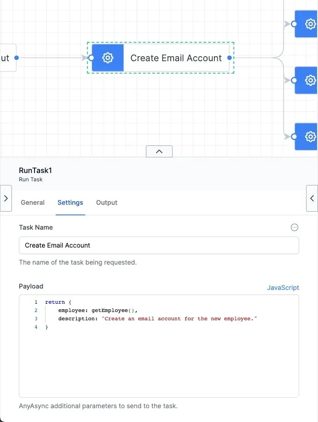
Task: Open the Task Name more options ellipsis
Action: click(x=295, y=227)
